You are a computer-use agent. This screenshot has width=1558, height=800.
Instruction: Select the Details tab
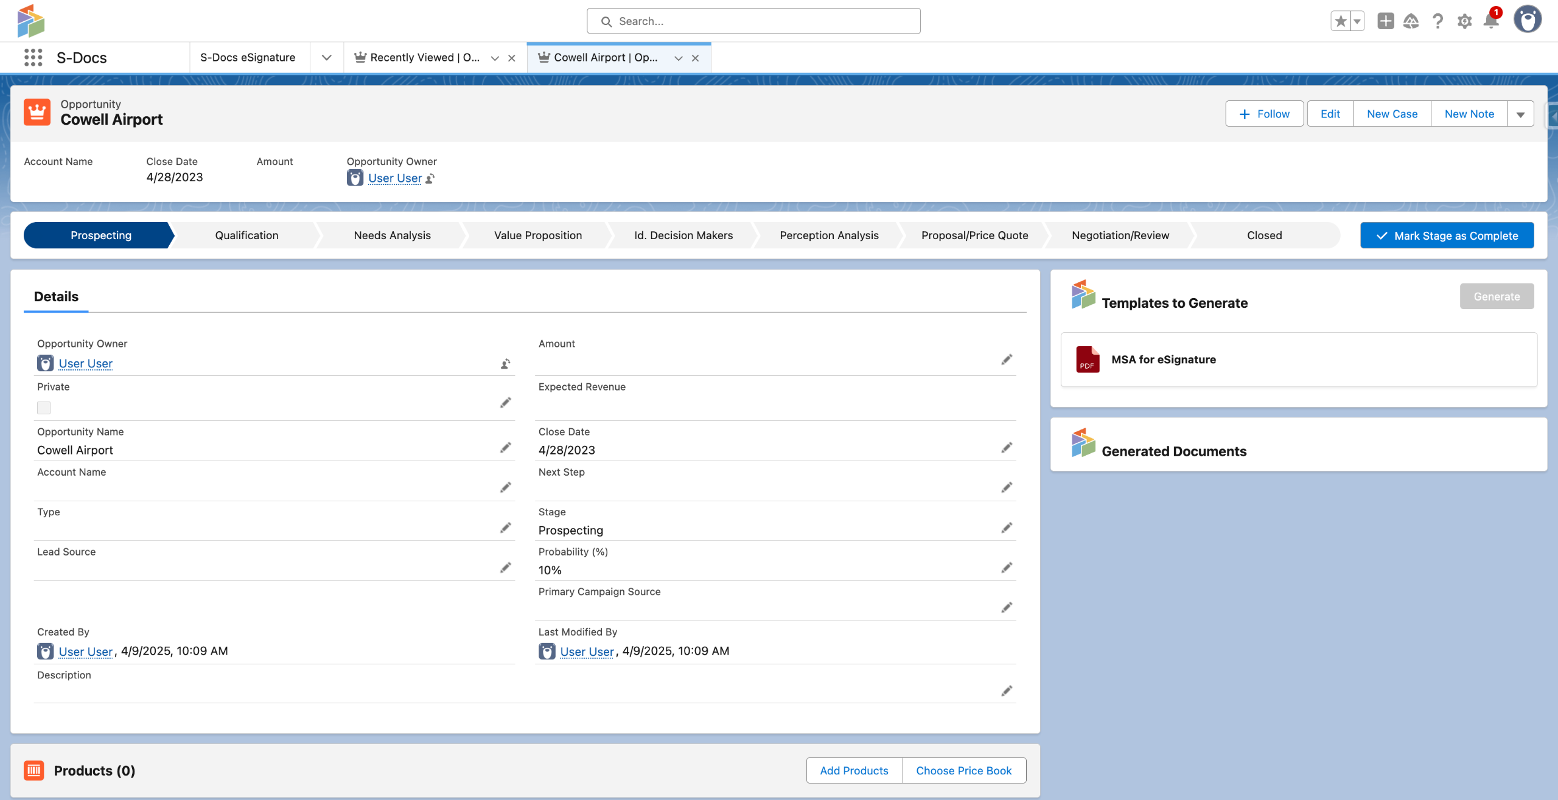pos(56,297)
